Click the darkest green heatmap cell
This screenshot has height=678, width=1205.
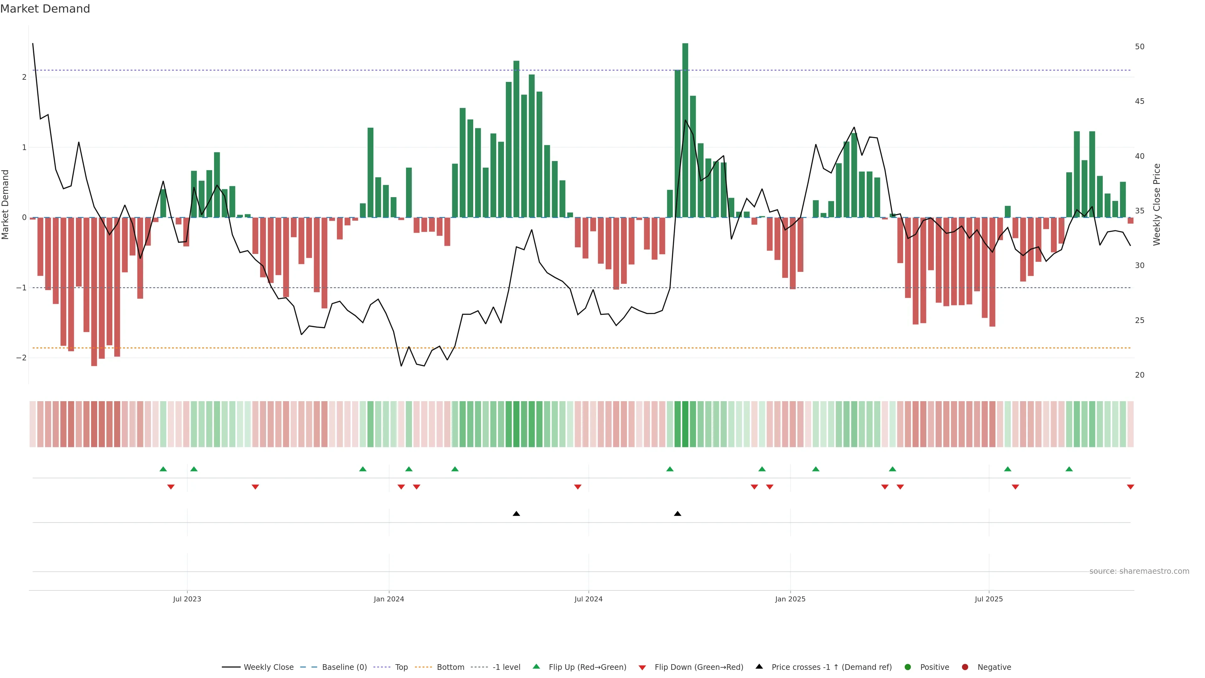[x=685, y=424]
